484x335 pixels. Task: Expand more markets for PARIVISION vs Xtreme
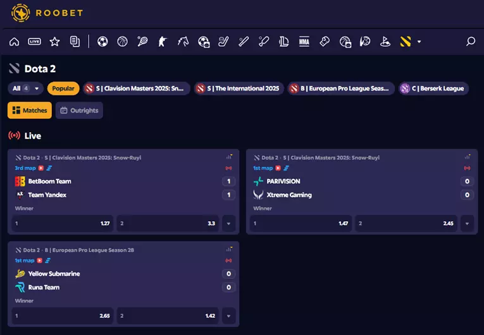click(x=467, y=223)
